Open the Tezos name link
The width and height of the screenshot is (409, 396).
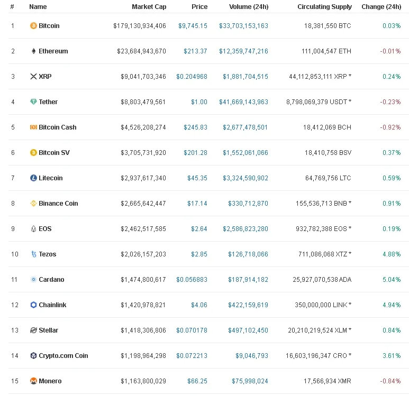click(x=48, y=254)
